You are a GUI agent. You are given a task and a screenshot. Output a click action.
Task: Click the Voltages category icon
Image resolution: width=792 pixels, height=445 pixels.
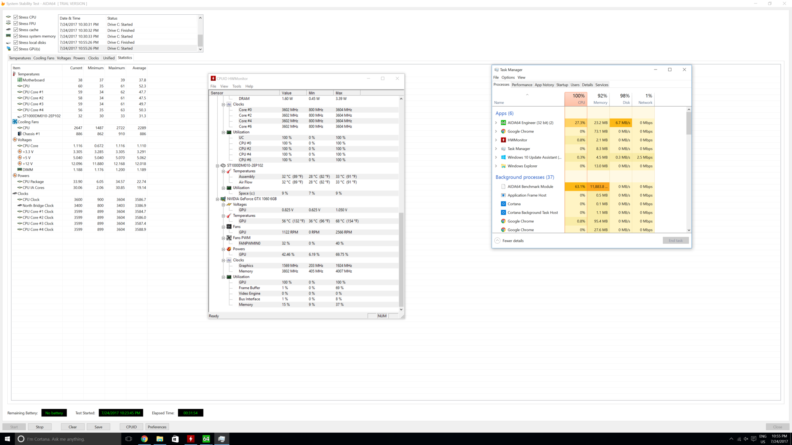coord(15,140)
